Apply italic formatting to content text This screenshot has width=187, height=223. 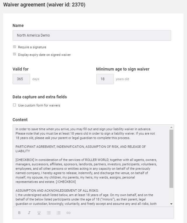29,213
